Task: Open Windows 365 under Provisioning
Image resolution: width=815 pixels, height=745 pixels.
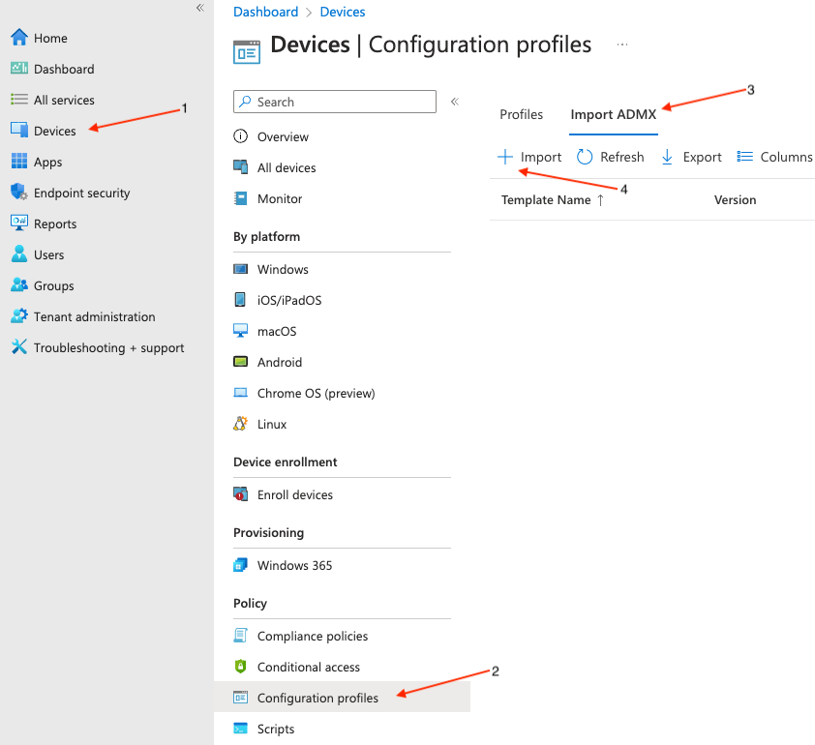Action: (x=294, y=565)
